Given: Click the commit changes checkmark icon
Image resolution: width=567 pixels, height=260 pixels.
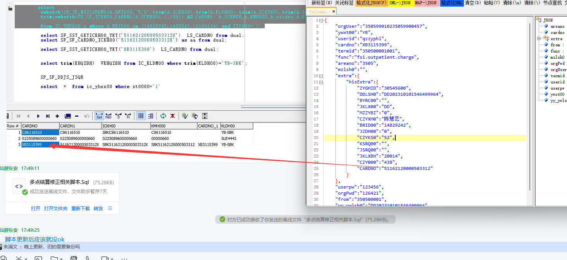Looking at the screenshot, I should [x=185, y=116].
